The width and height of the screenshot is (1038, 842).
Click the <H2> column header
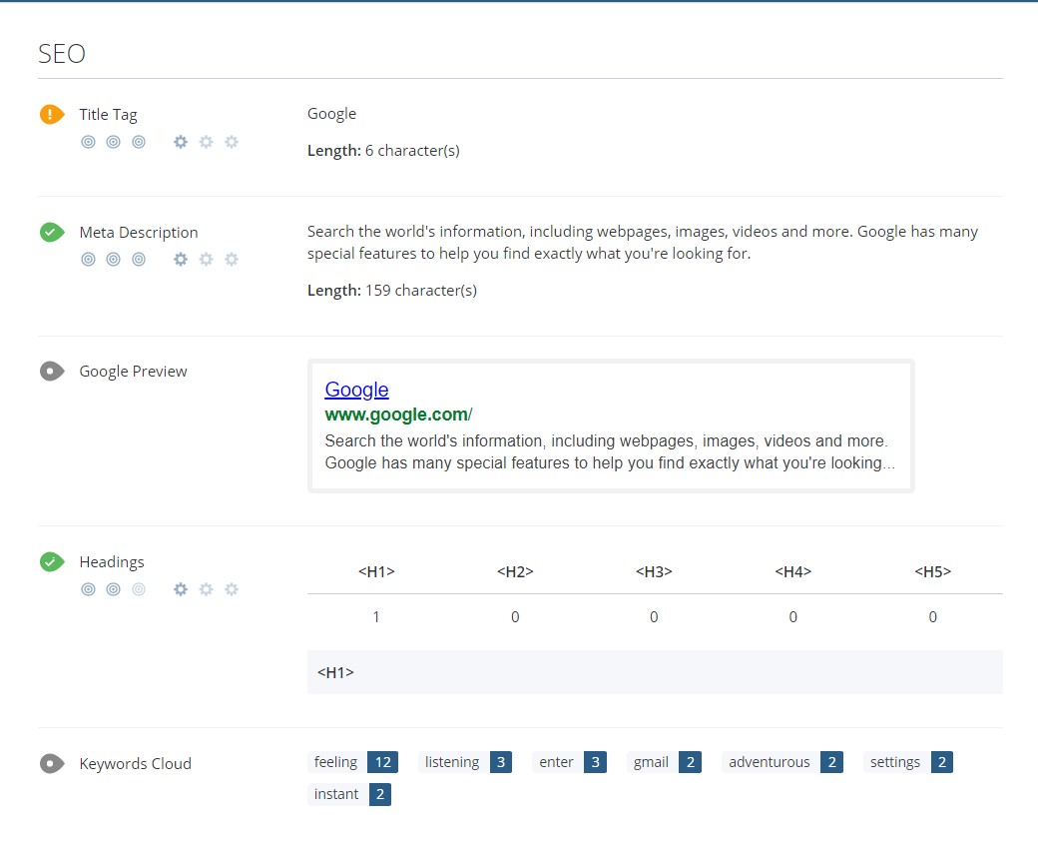click(x=515, y=571)
